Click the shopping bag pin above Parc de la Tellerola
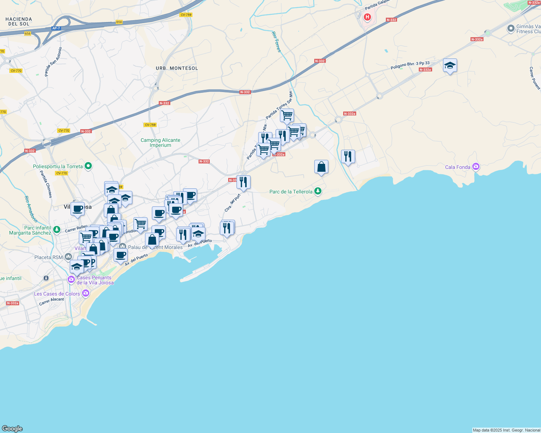This screenshot has width=541, height=433. click(321, 166)
